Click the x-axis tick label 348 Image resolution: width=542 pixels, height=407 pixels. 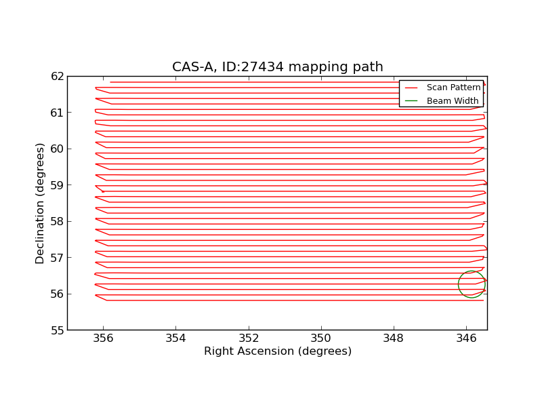click(x=394, y=338)
